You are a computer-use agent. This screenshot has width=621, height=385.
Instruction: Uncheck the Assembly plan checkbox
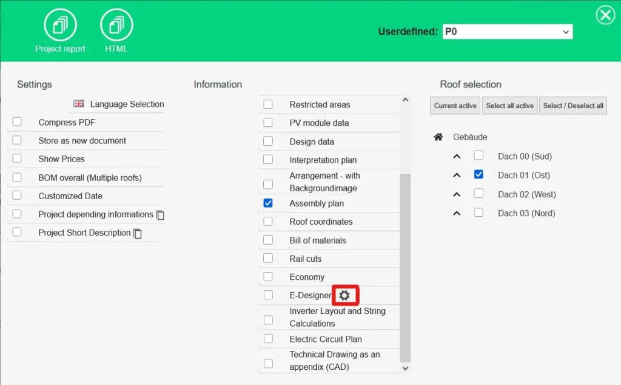coord(268,203)
